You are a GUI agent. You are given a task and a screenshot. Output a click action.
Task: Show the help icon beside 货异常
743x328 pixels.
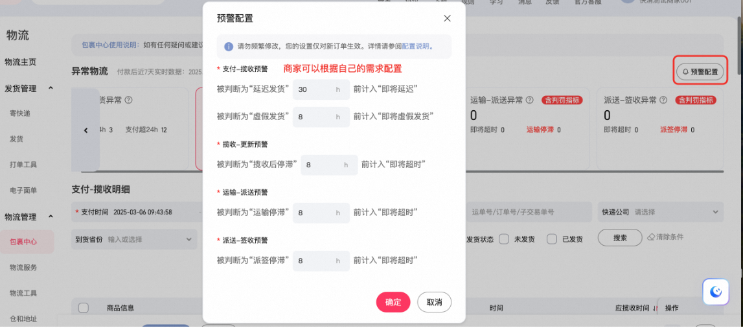click(x=128, y=100)
